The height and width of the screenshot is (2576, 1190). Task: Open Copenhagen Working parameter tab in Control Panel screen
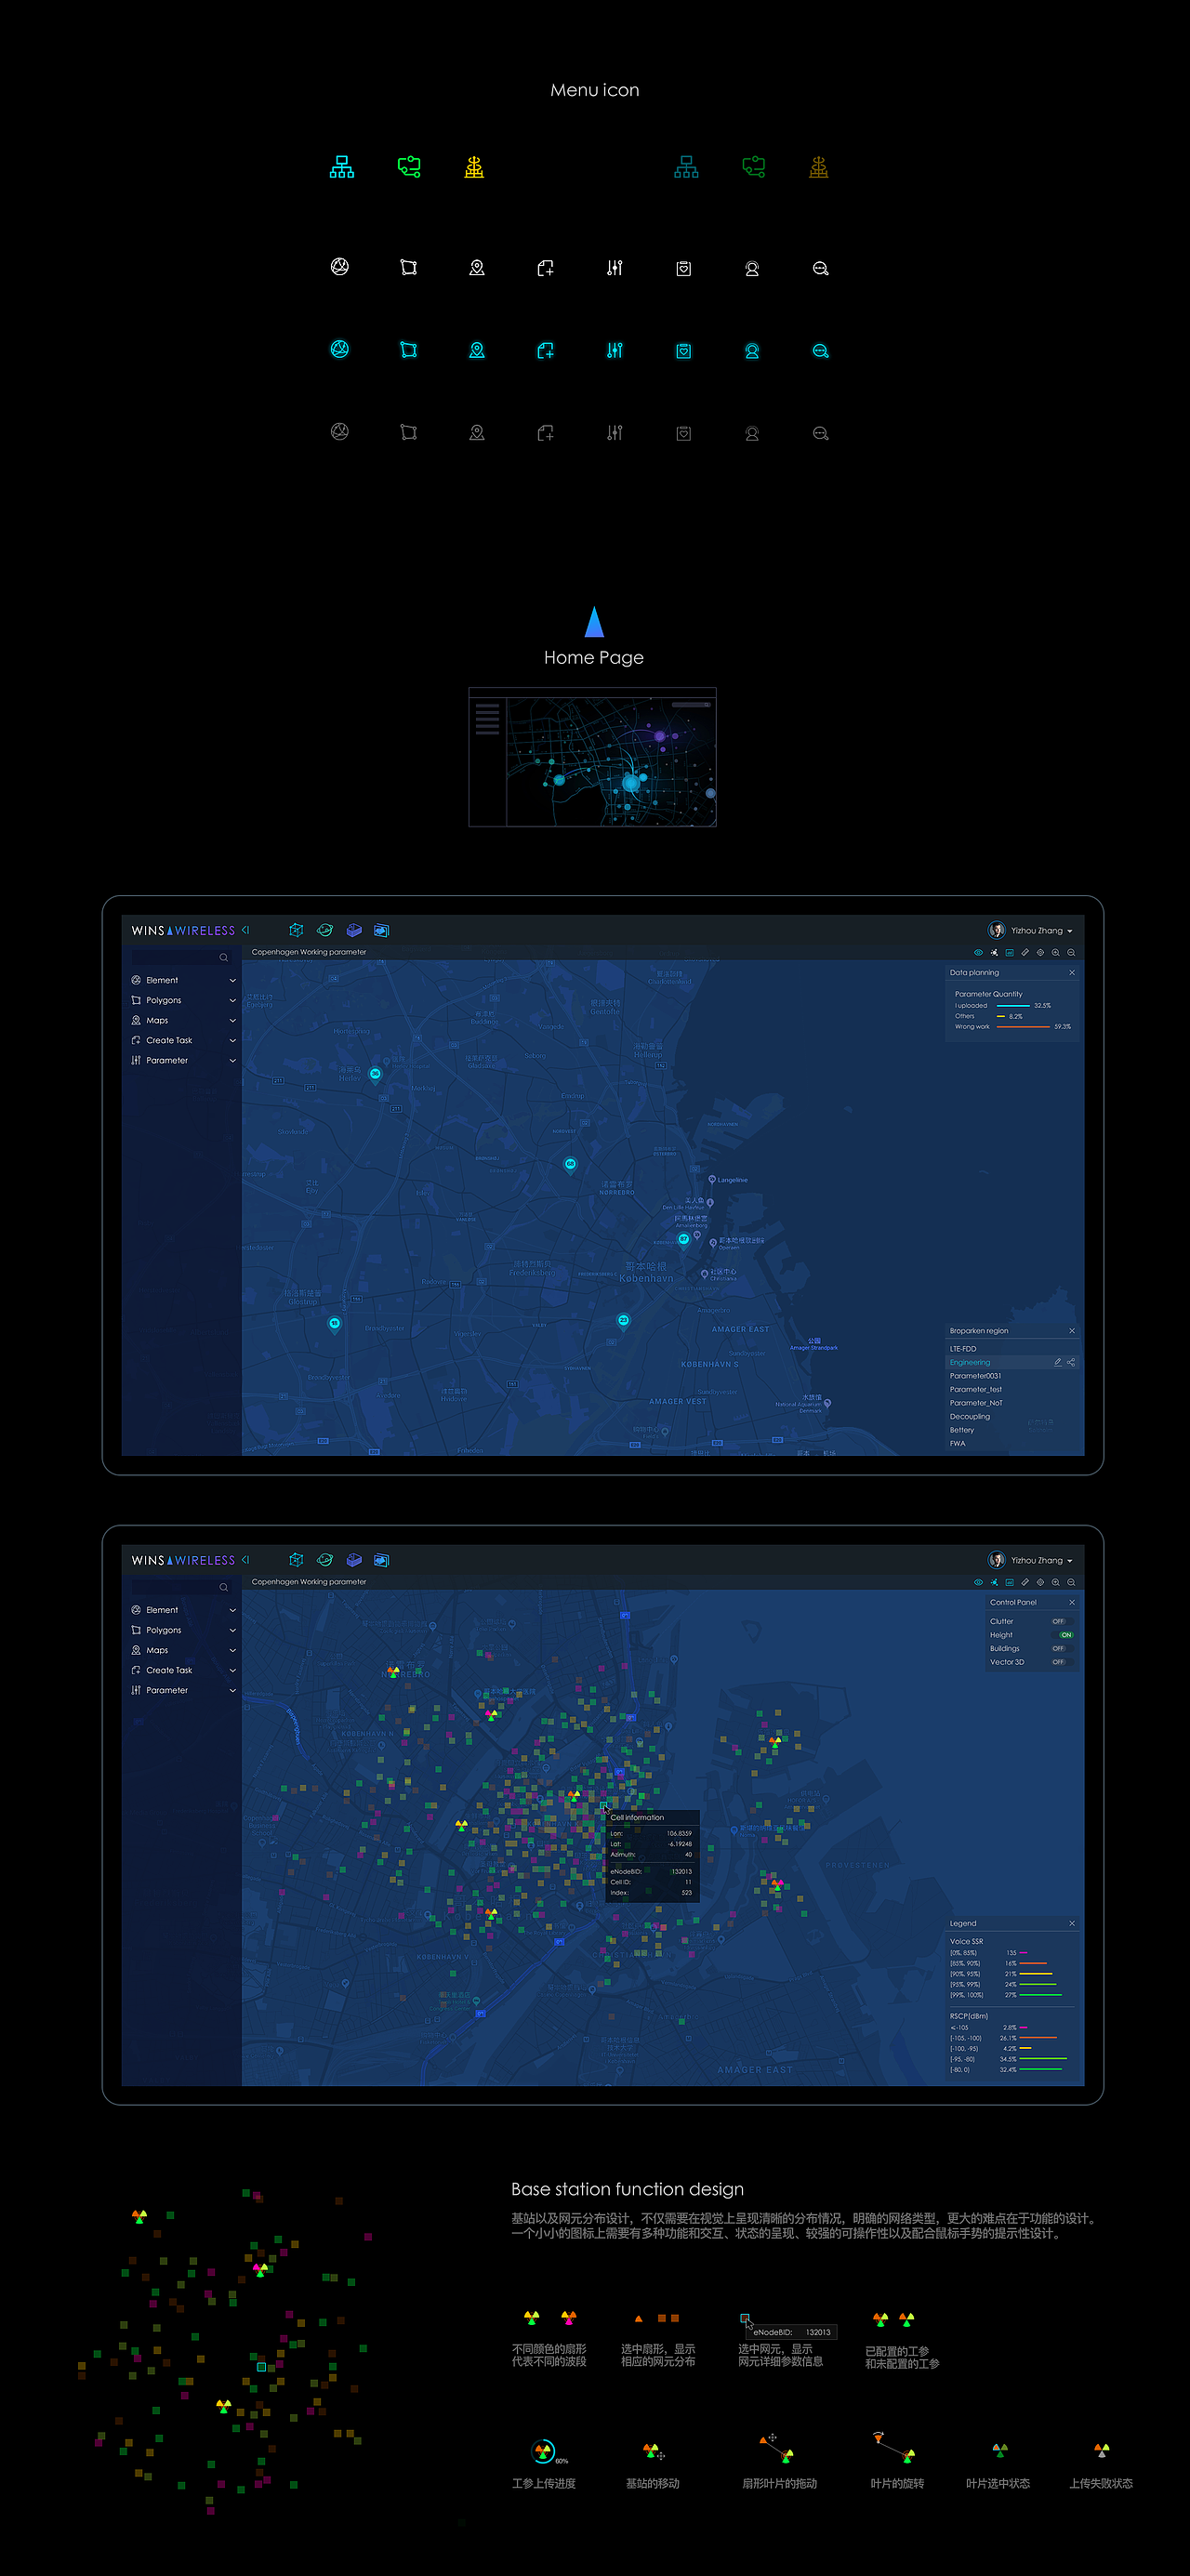pos(309,1582)
